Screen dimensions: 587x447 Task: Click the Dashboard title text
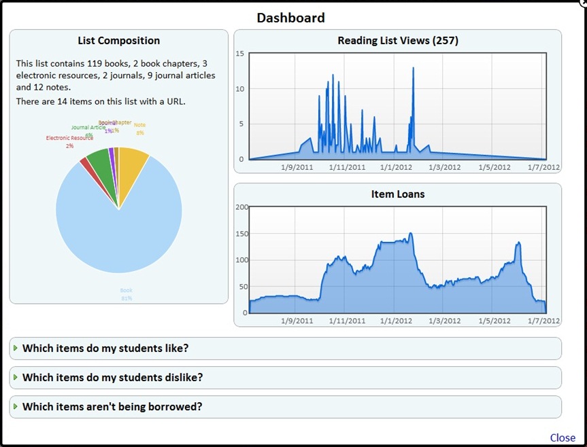[x=290, y=18]
